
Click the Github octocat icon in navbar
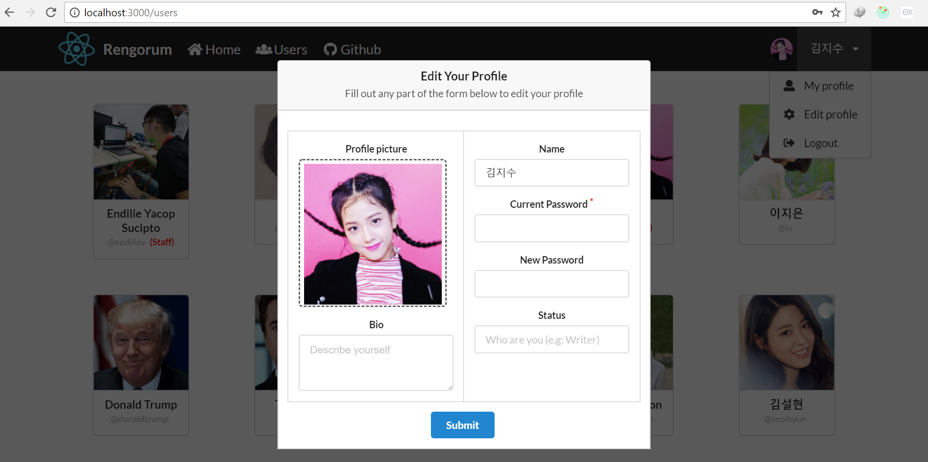click(x=330, y=49)
